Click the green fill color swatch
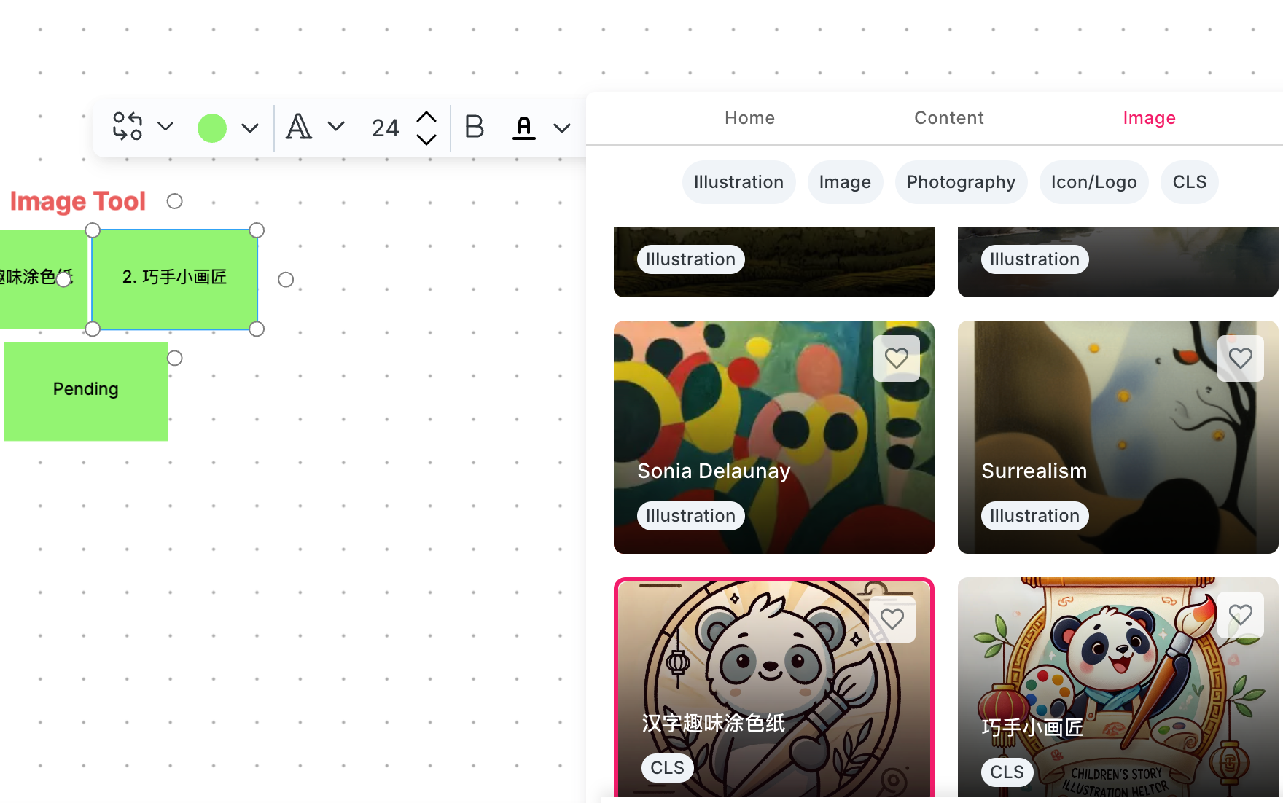Screen dimensions: 1283x803 point(212,128)
